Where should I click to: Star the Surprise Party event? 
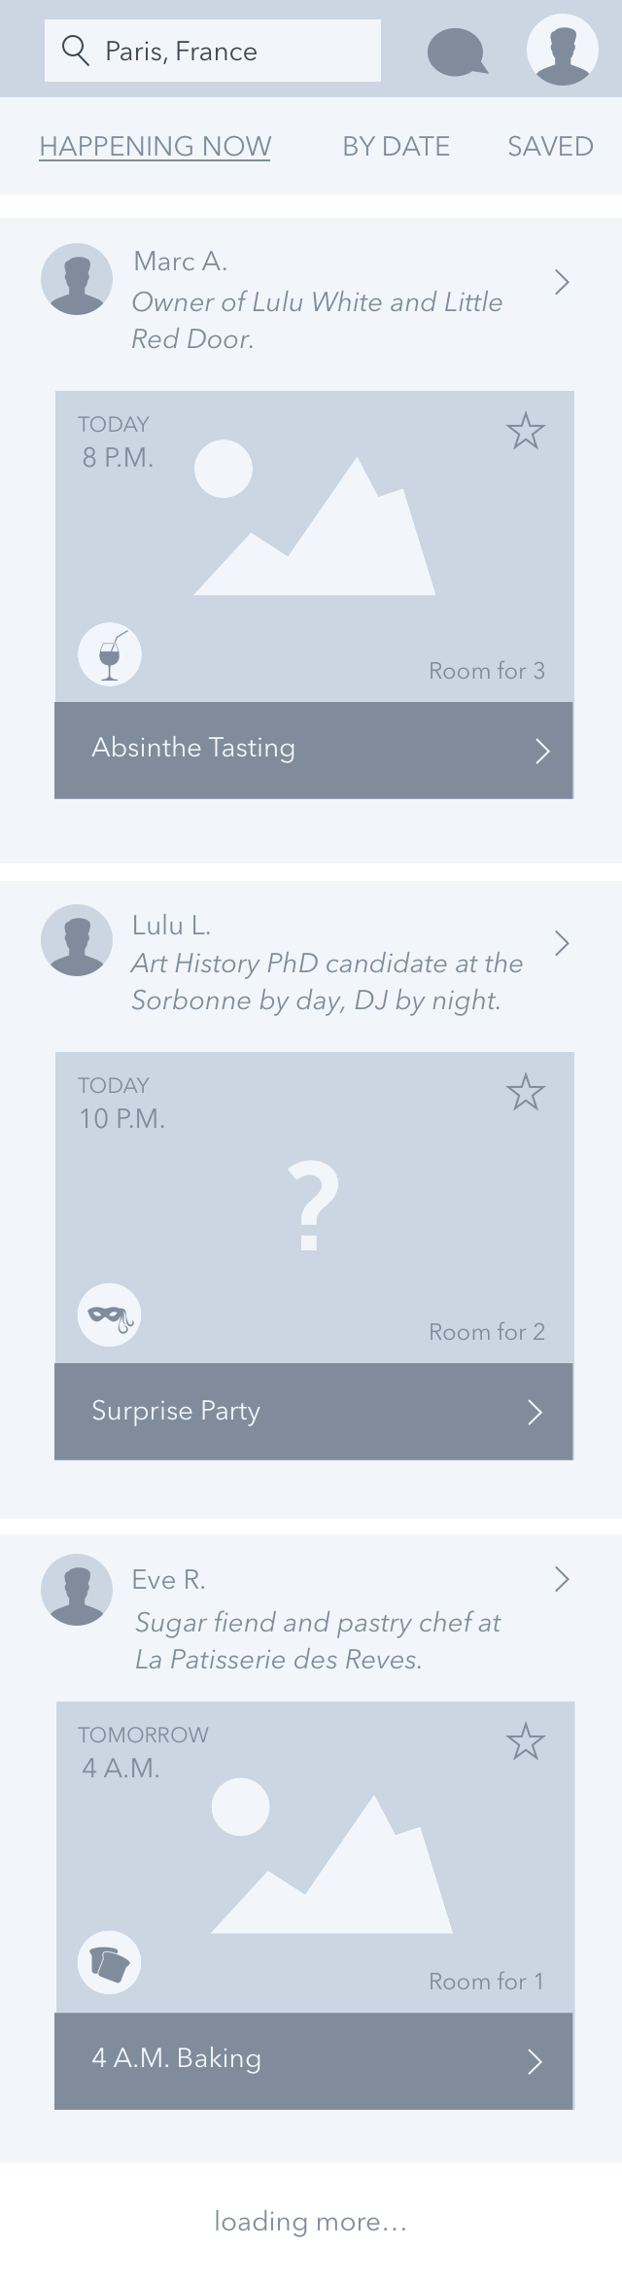pyautogui.click(x=526, y=1092)
